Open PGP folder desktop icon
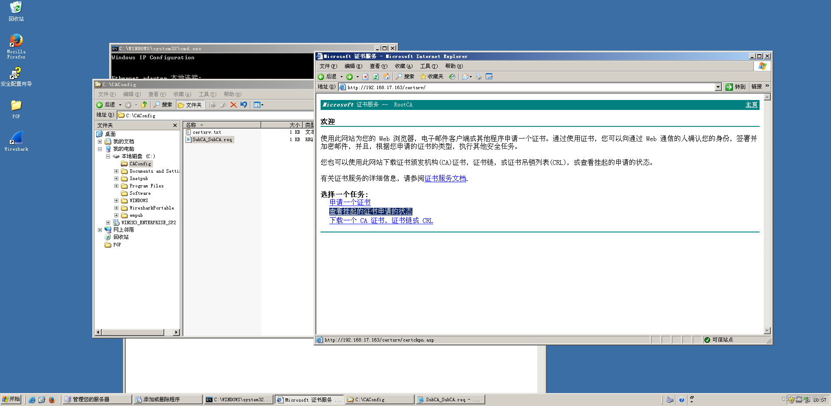The height and width of the screenshot is (406, 831). pos(16,109)
